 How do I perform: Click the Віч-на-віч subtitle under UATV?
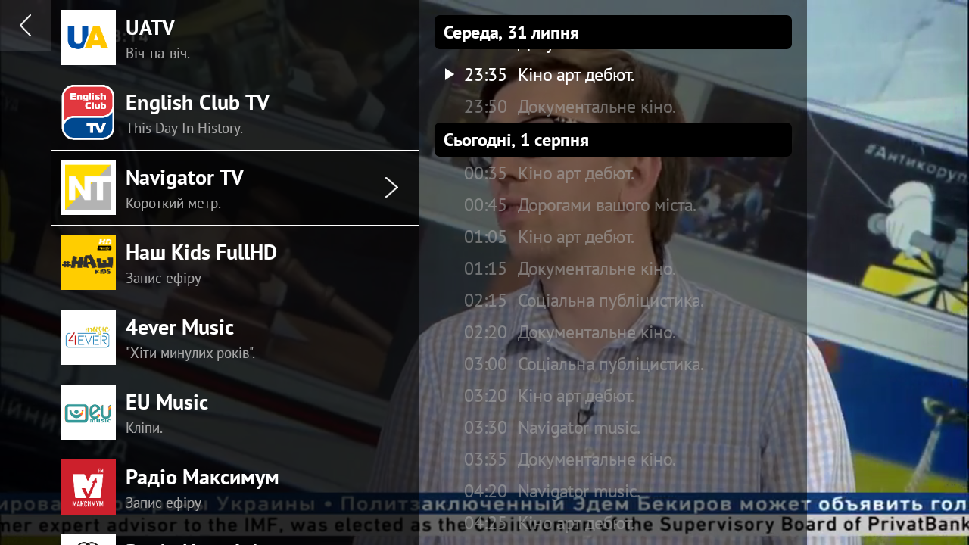(157, 54)
